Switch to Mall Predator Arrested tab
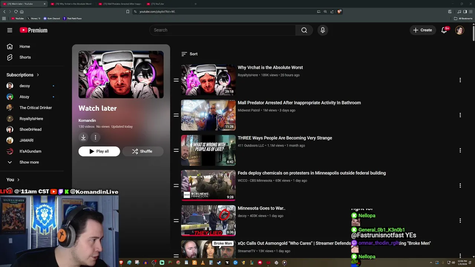Viewport: 475px width, 267px height. [x=121, y=4]
